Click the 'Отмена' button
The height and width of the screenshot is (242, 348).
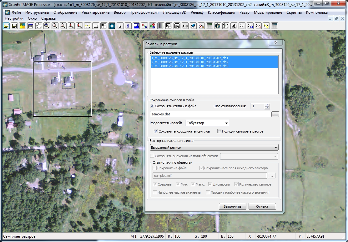click(262, 206)
